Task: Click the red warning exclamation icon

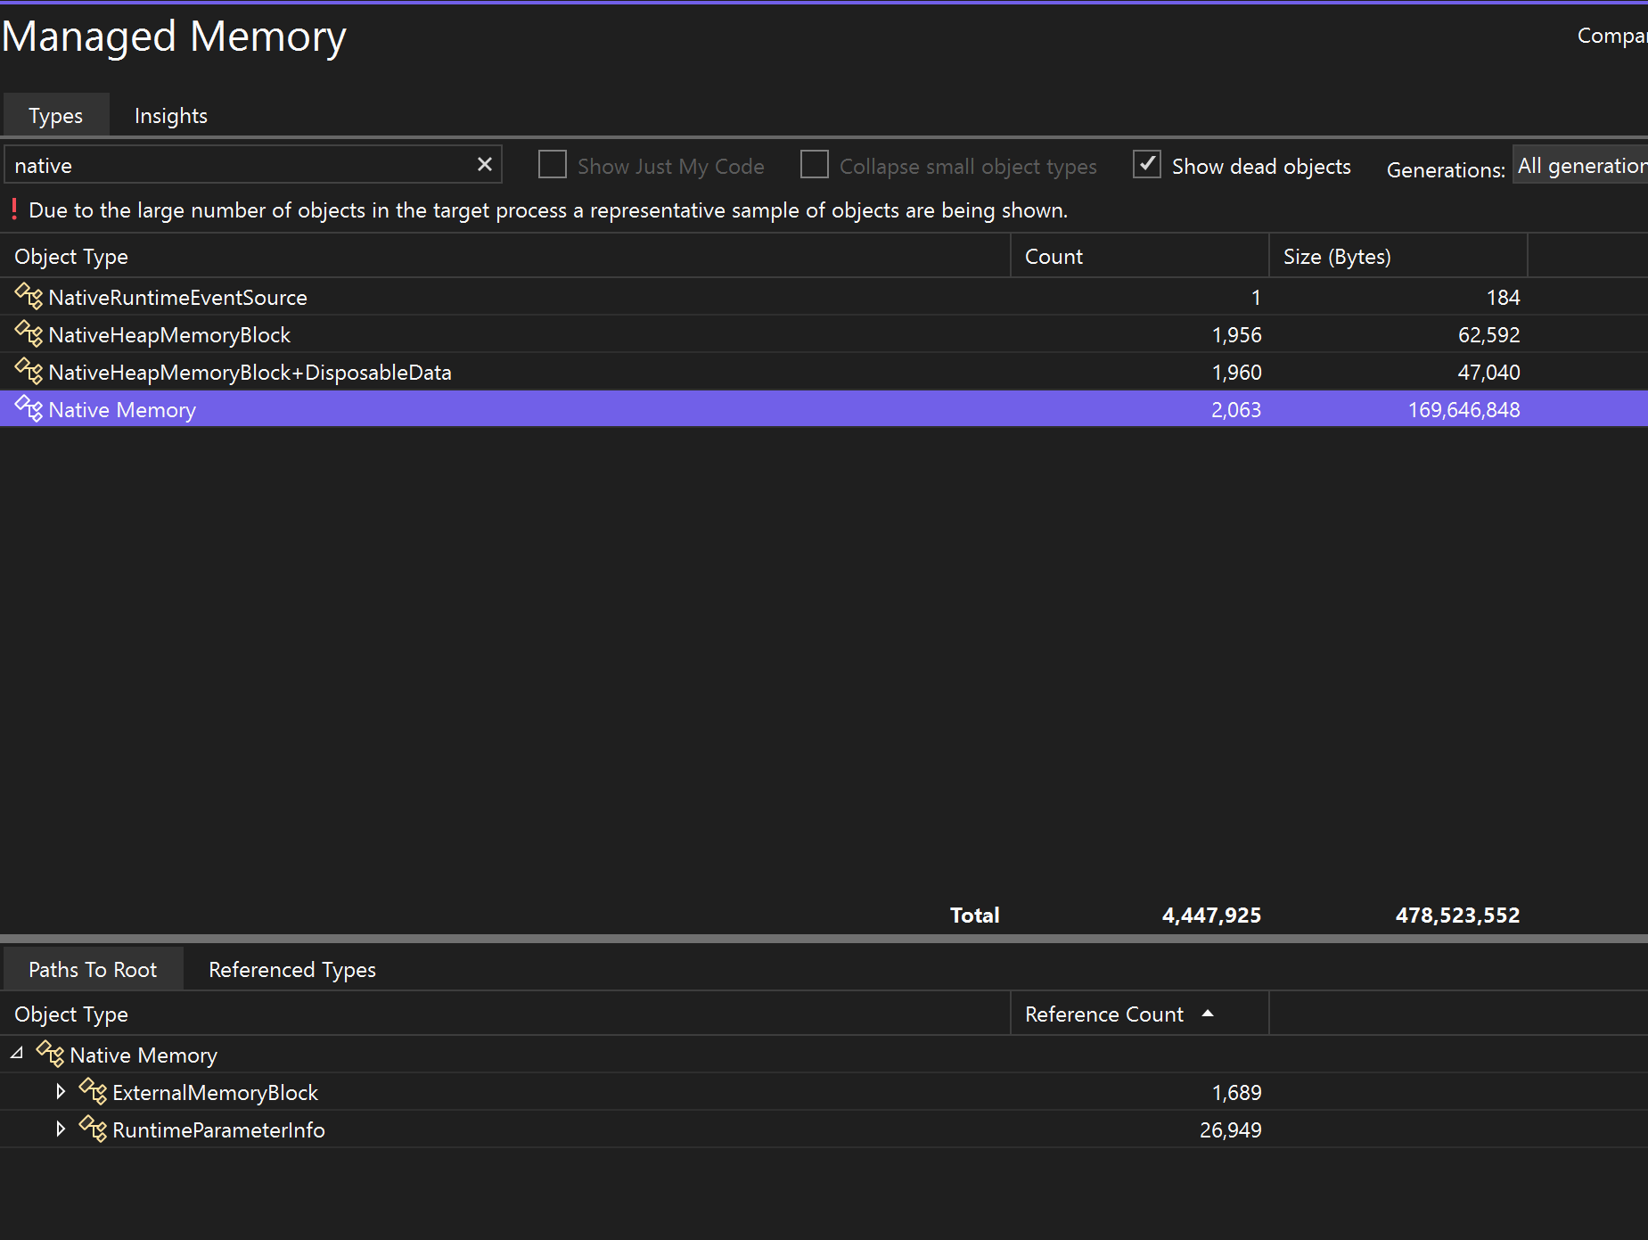Action: (13, 209)
